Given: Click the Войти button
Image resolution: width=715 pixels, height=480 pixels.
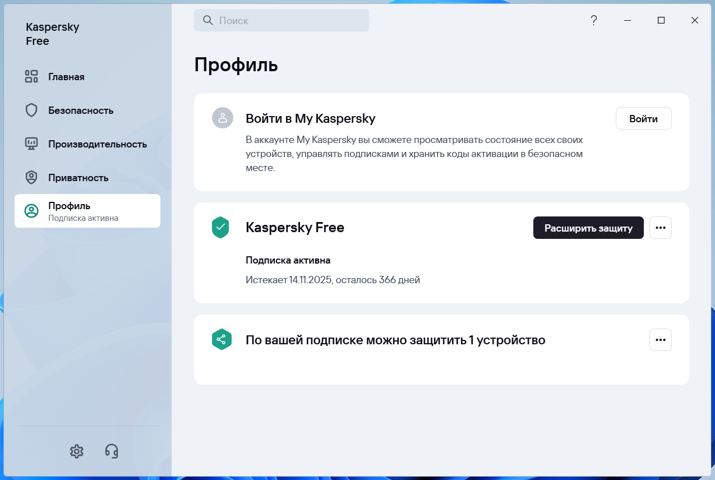Looking at the screenshot, I should click(643, 118).
